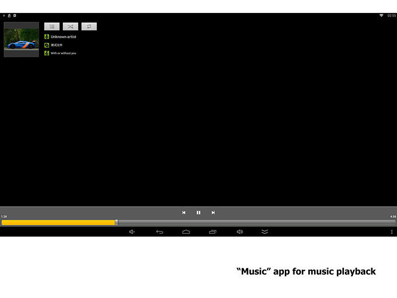This screenshot has width=397, height=298.
Task: Click the song music note icon
Action: (47, 53)
